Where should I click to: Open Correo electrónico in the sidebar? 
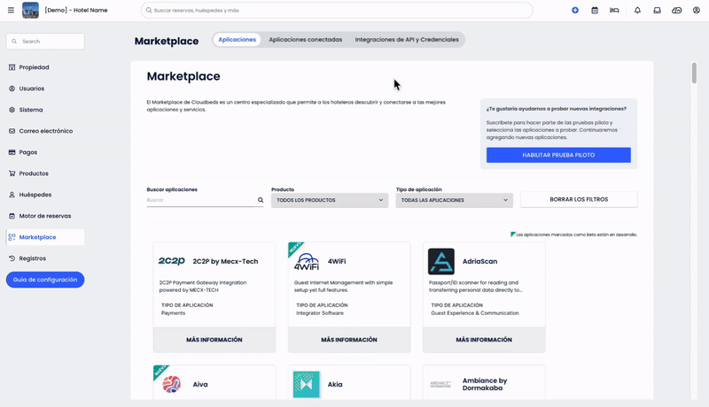(x=45, y=131)
